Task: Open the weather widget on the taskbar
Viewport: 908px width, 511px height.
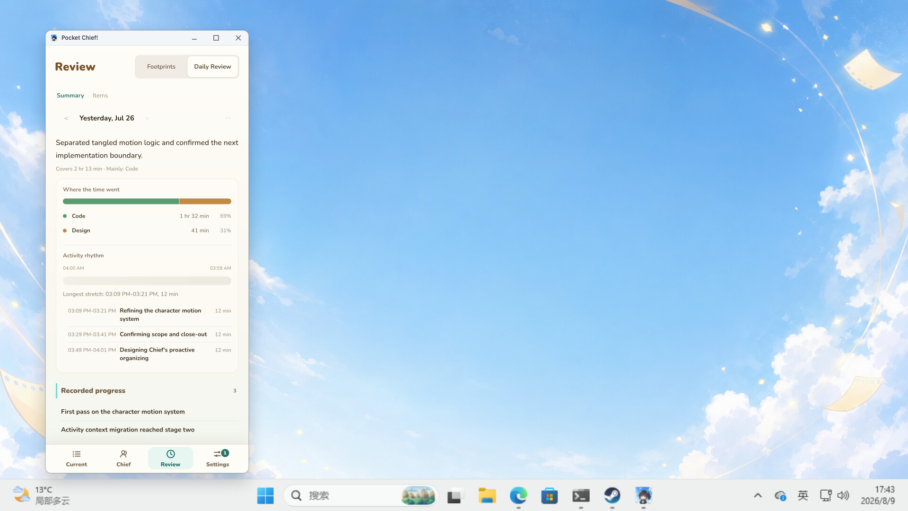Action: (x=42, y=495)
